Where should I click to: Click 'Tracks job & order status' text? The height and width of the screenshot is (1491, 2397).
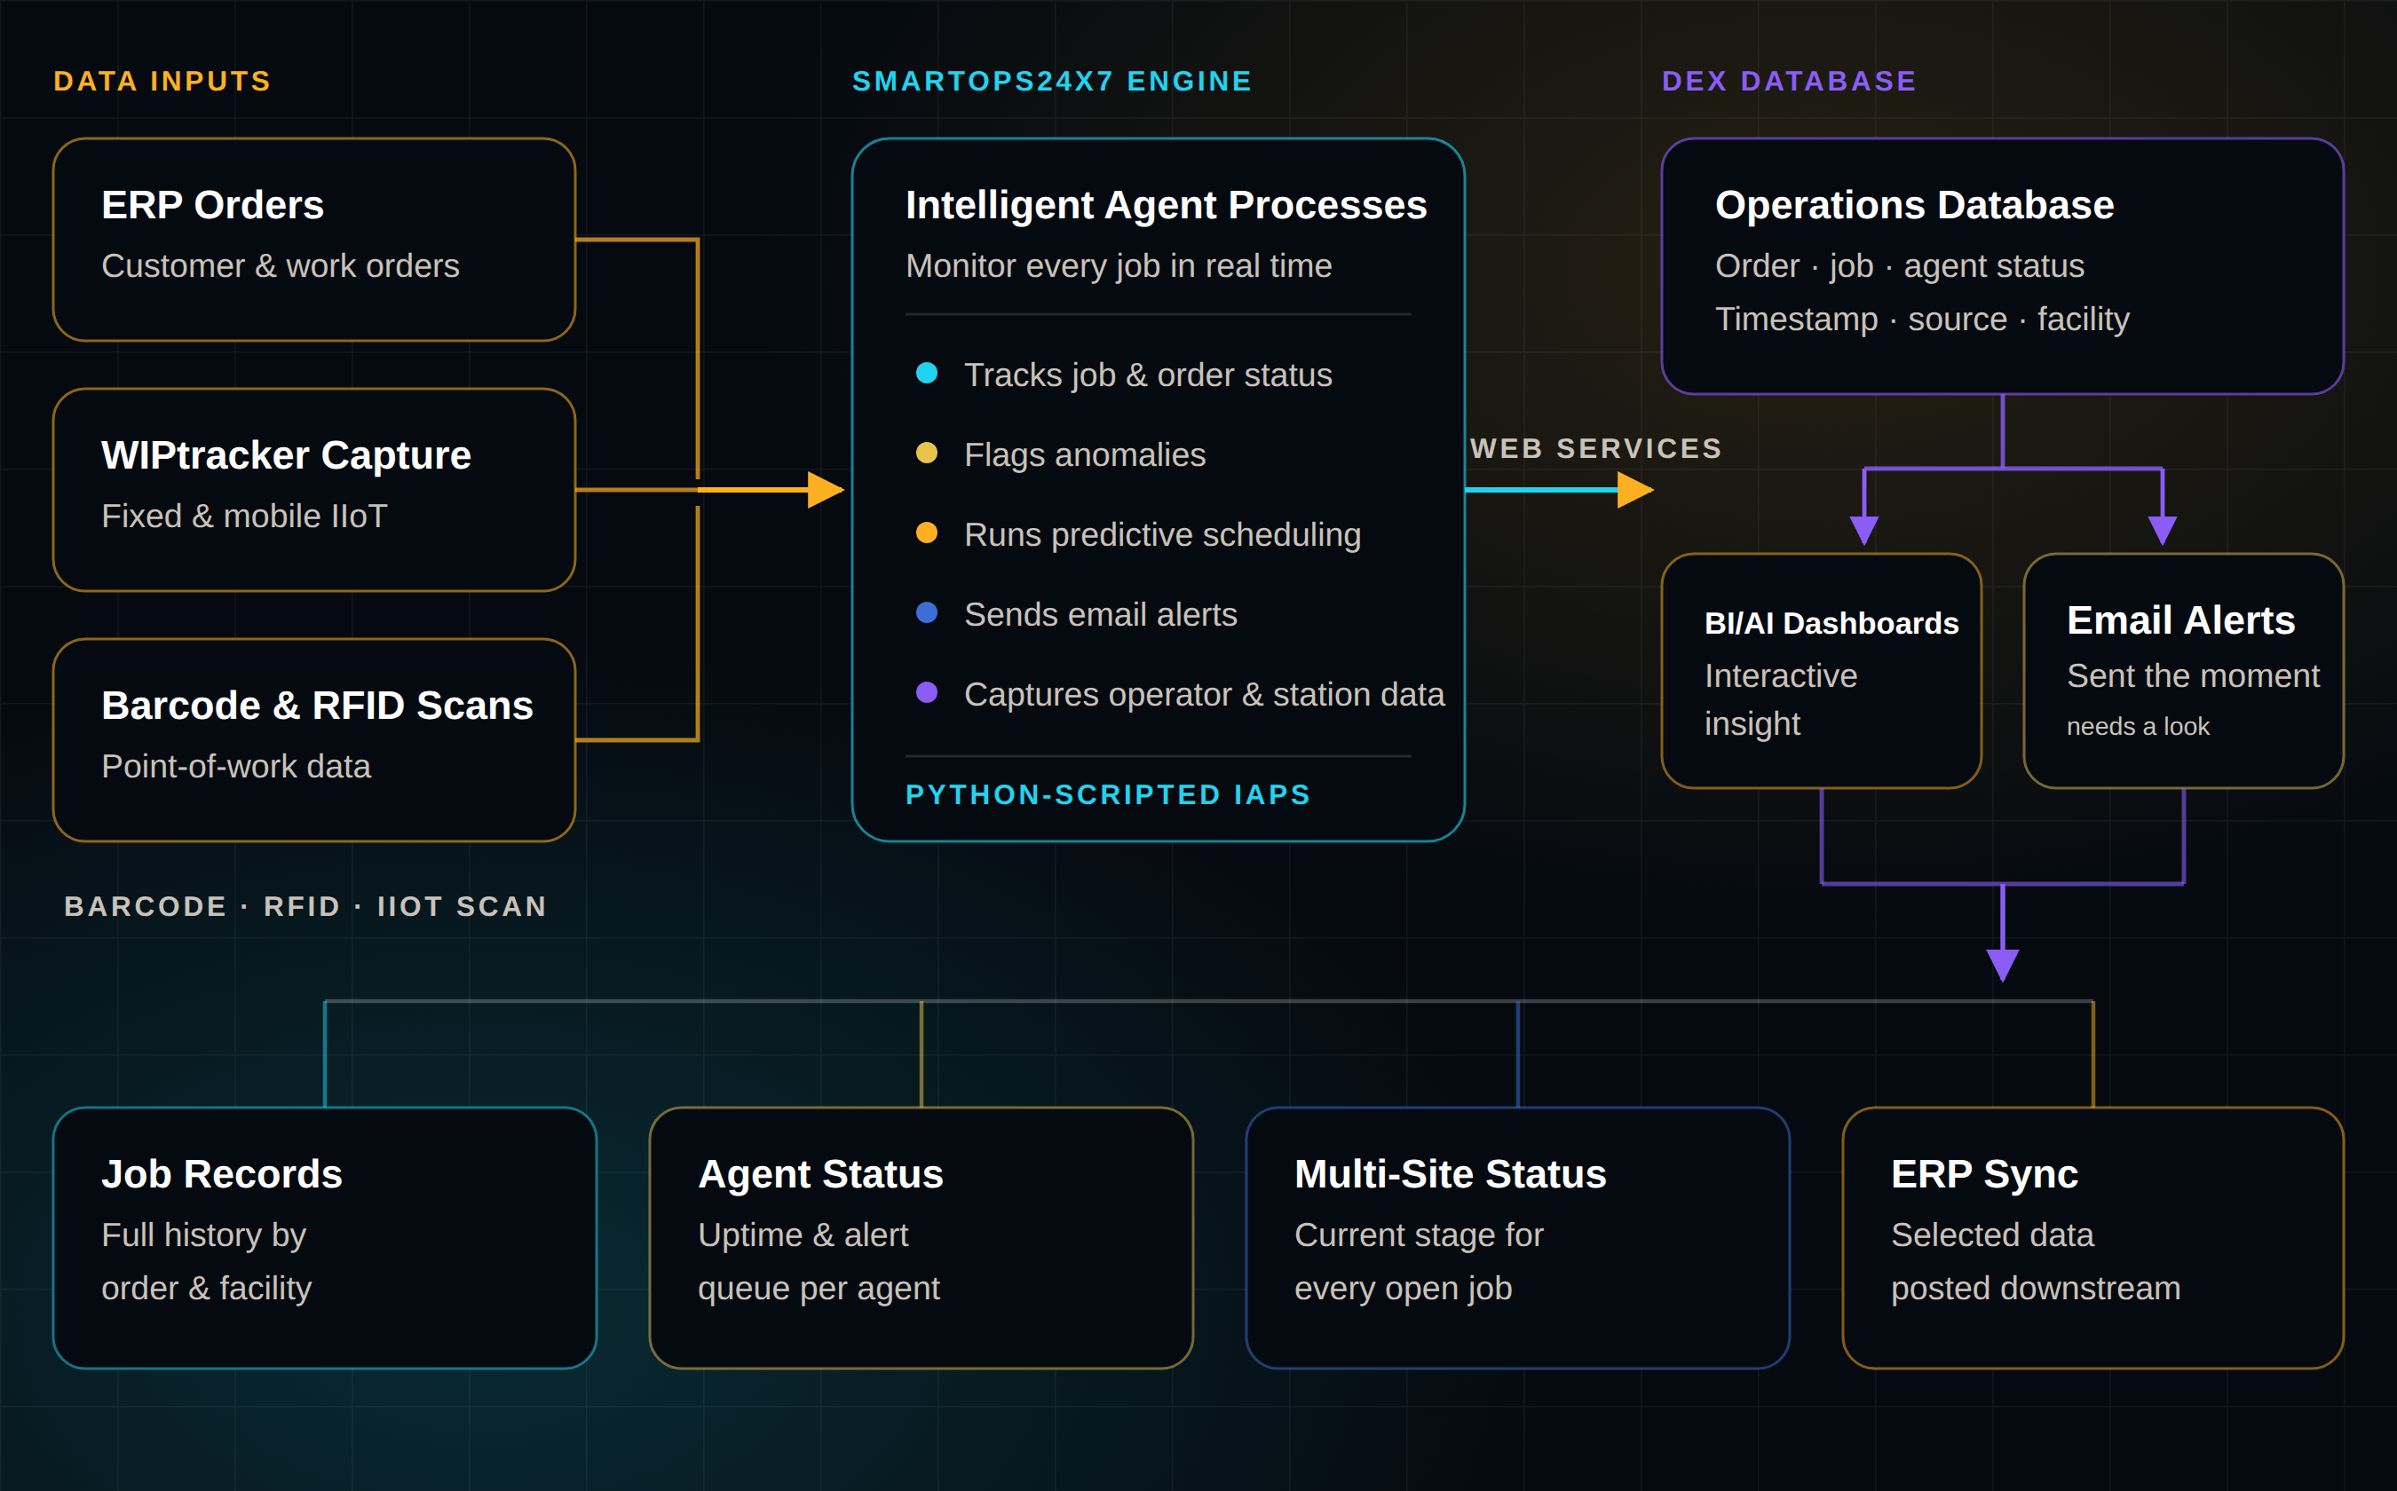click(1148, 375)
